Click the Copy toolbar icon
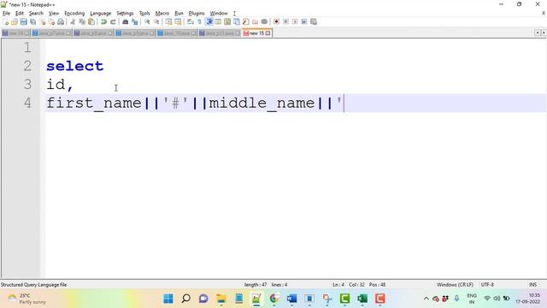 point(82,21)
